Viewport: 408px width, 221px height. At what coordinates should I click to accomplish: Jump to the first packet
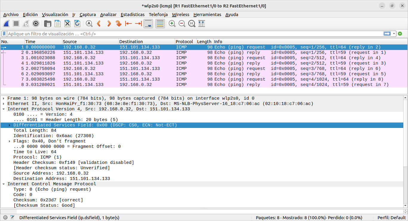point(129,23)
